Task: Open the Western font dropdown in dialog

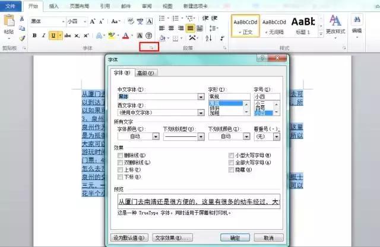Action: [201, 113]
